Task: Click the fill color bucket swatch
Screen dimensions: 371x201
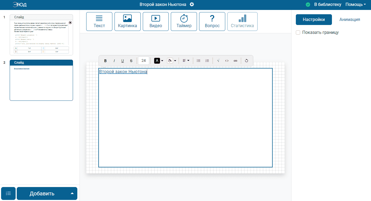Action: point(170,61)
